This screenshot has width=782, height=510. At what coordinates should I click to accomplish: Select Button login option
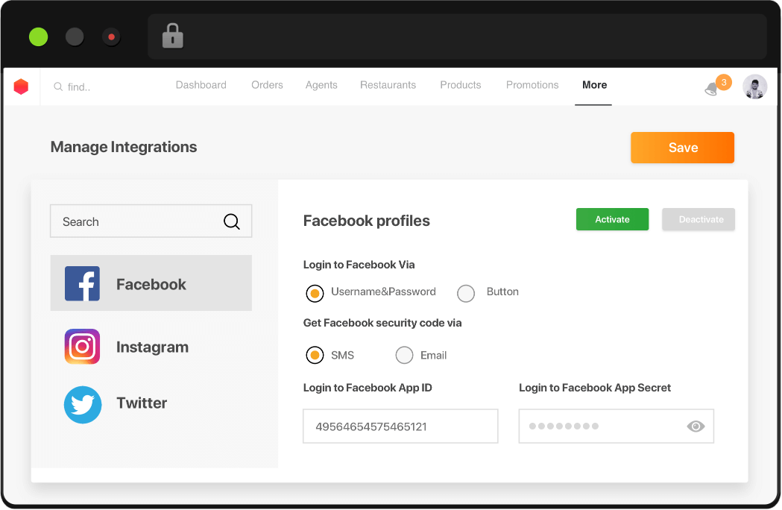tap(466, 294)
